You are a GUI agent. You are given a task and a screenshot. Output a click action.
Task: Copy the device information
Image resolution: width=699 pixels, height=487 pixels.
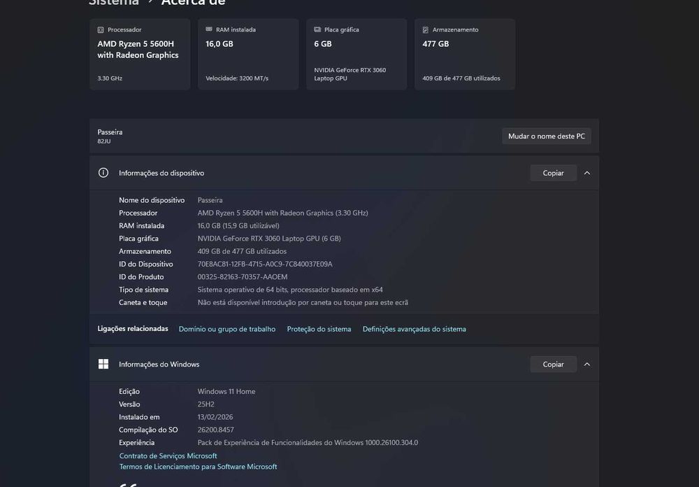coord(553,174)
